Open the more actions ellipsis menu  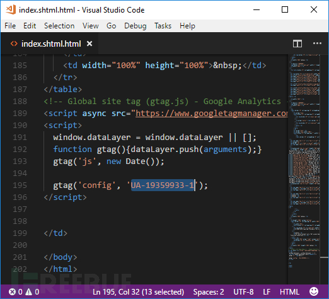click(x=317, y=44)
